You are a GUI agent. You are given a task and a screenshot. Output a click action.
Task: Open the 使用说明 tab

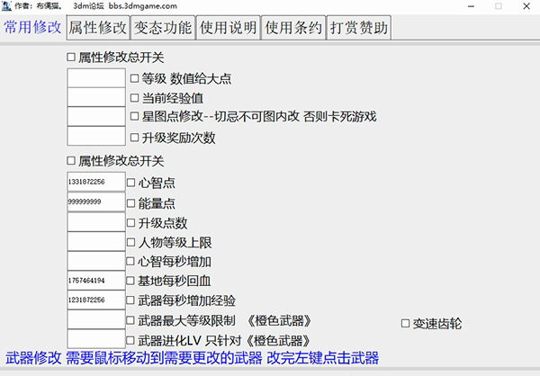[x=229, y=28]
